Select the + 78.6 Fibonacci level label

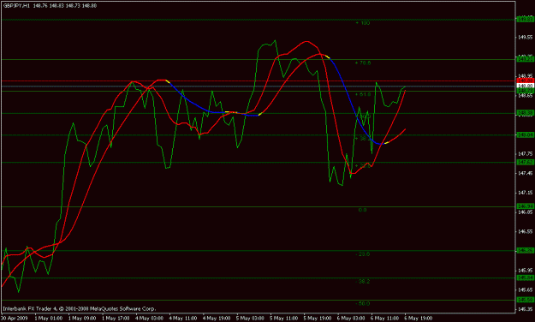(x=363, y=63)
